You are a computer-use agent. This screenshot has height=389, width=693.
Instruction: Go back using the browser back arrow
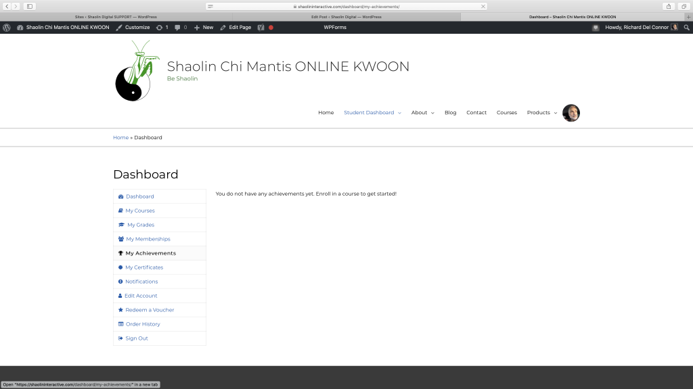pyautogui.click(x=7, y=6)
